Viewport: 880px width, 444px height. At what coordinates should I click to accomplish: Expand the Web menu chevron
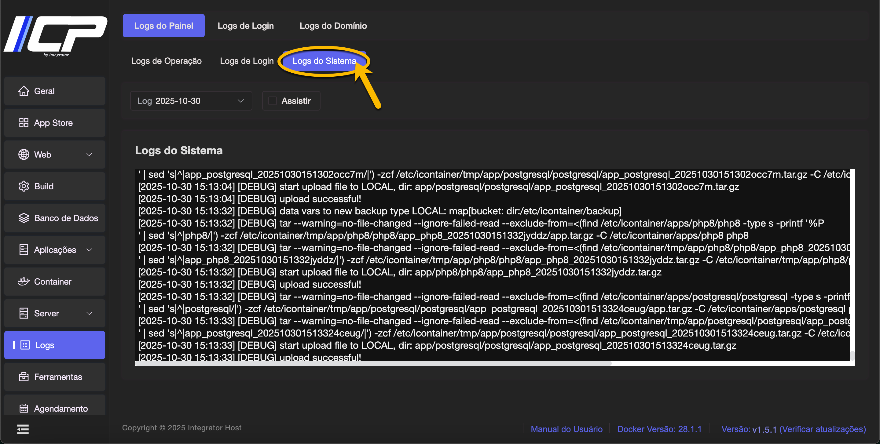point(89,155)
